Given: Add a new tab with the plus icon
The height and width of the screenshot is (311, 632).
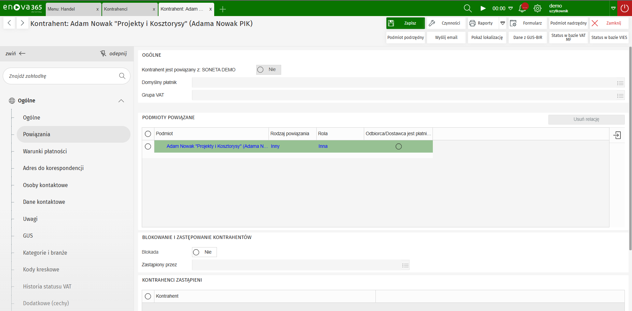Looking at the screenshot, I should (223, 9).
